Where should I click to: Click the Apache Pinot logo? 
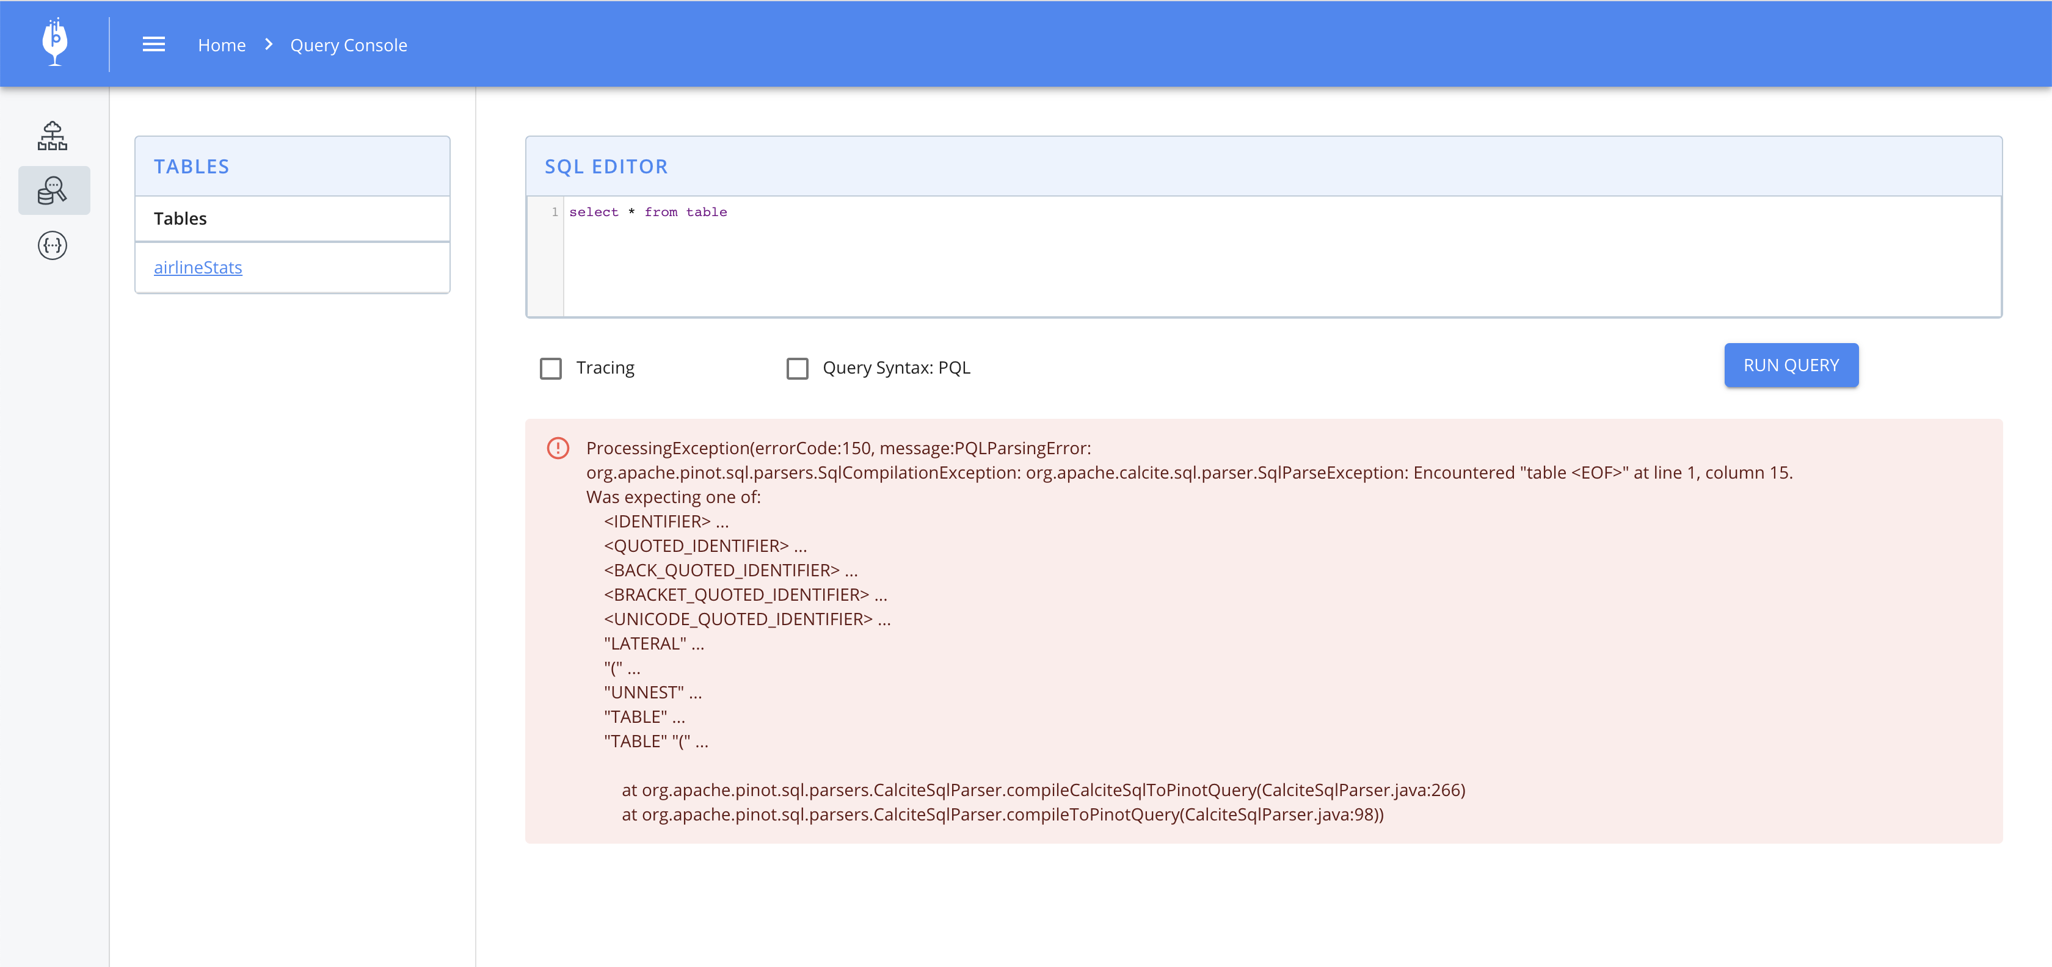coord(54,43)
